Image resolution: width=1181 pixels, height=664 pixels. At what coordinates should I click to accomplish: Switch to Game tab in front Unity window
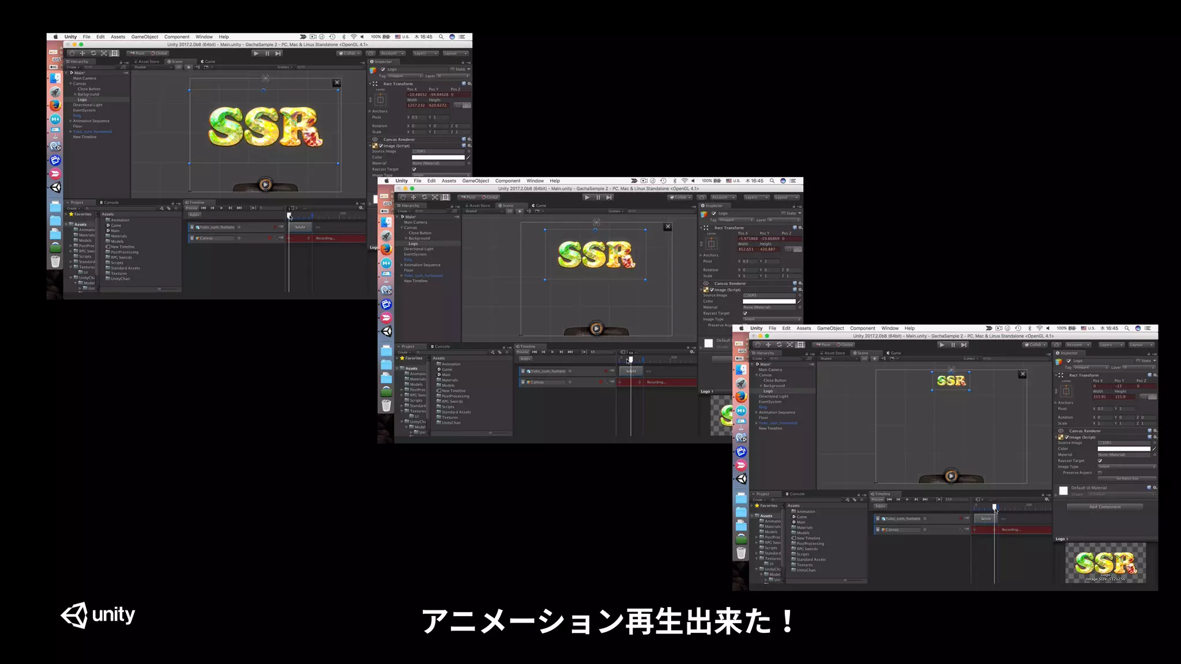coord(894,353)
